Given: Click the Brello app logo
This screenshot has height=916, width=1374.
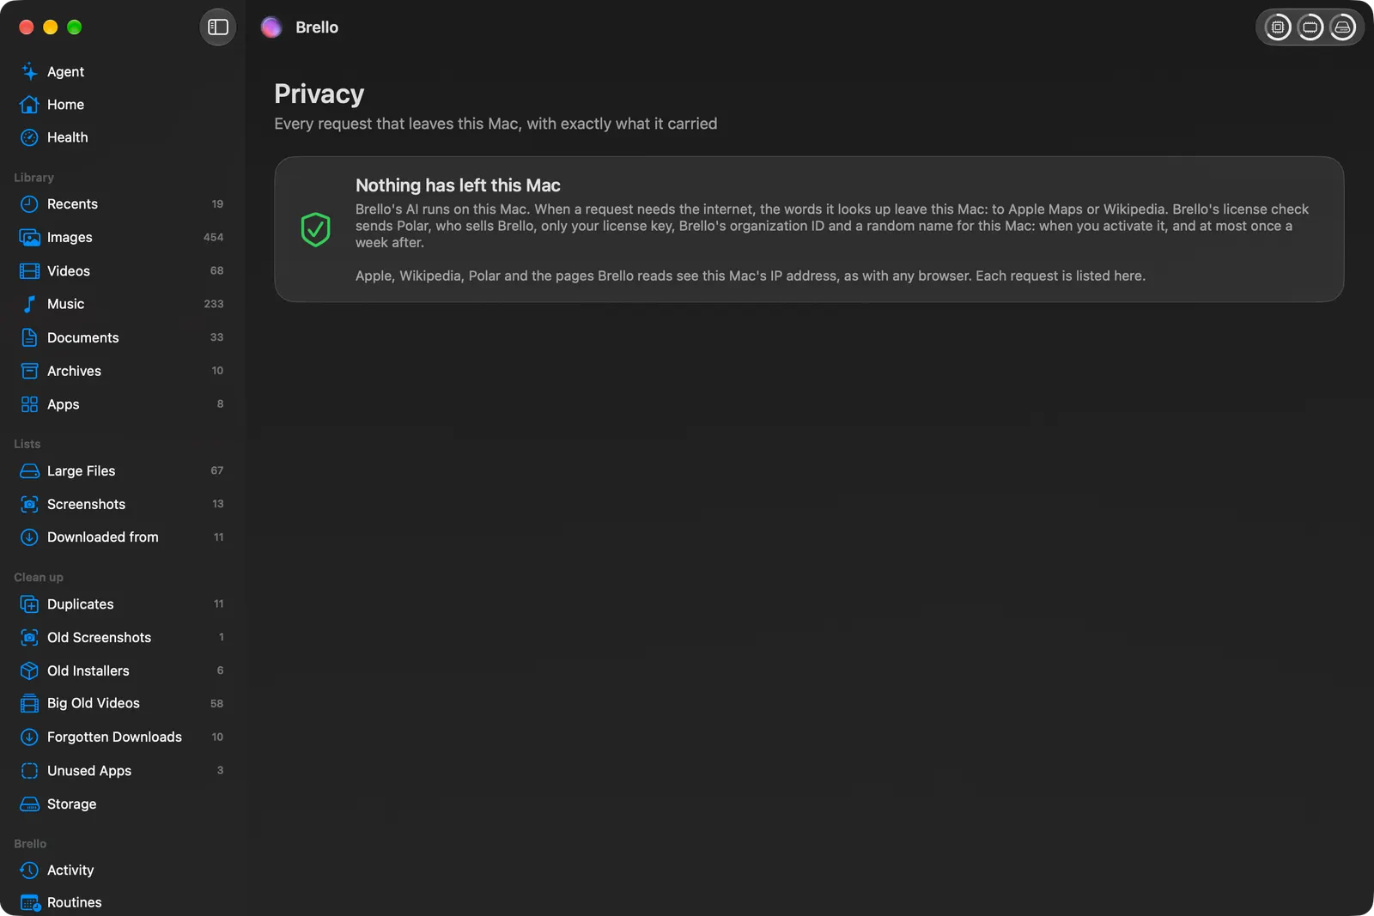Looking at the screenshot, I should (271, 27).
